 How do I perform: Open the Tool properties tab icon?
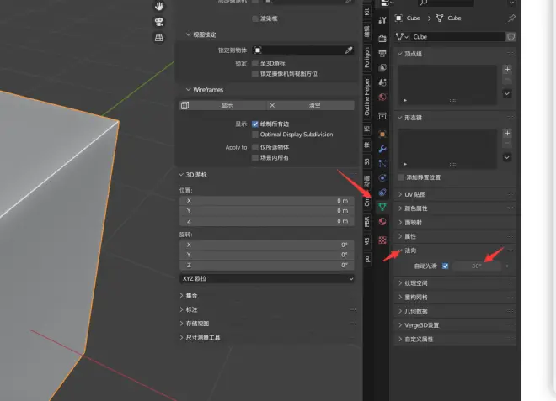coord(382,20)
